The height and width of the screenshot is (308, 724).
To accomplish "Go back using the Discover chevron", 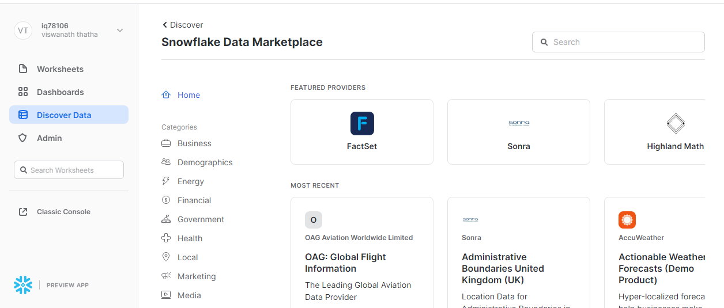I will (165, 25).
